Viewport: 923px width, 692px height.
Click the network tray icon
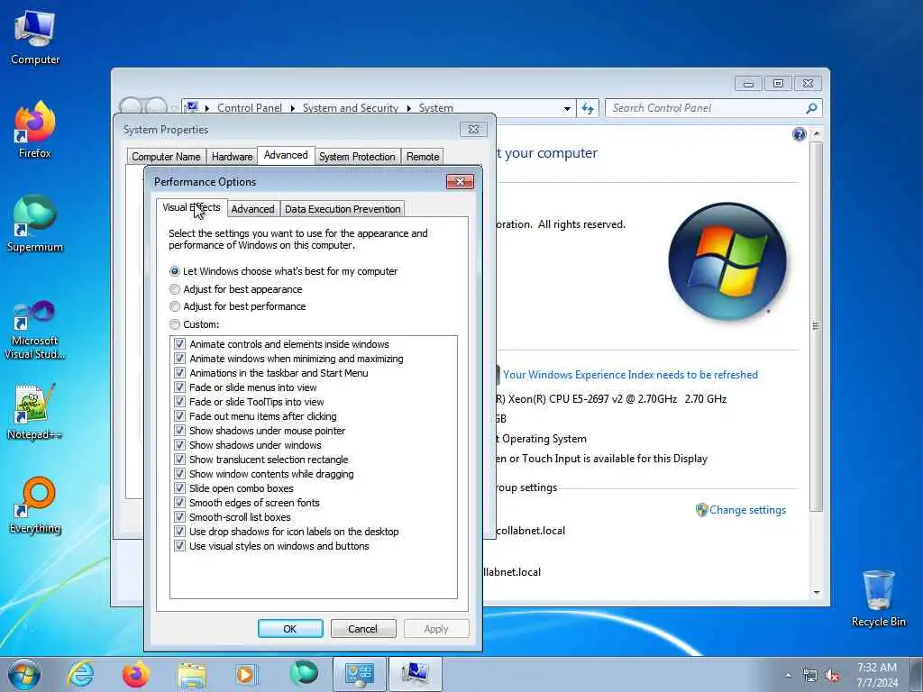810,676
